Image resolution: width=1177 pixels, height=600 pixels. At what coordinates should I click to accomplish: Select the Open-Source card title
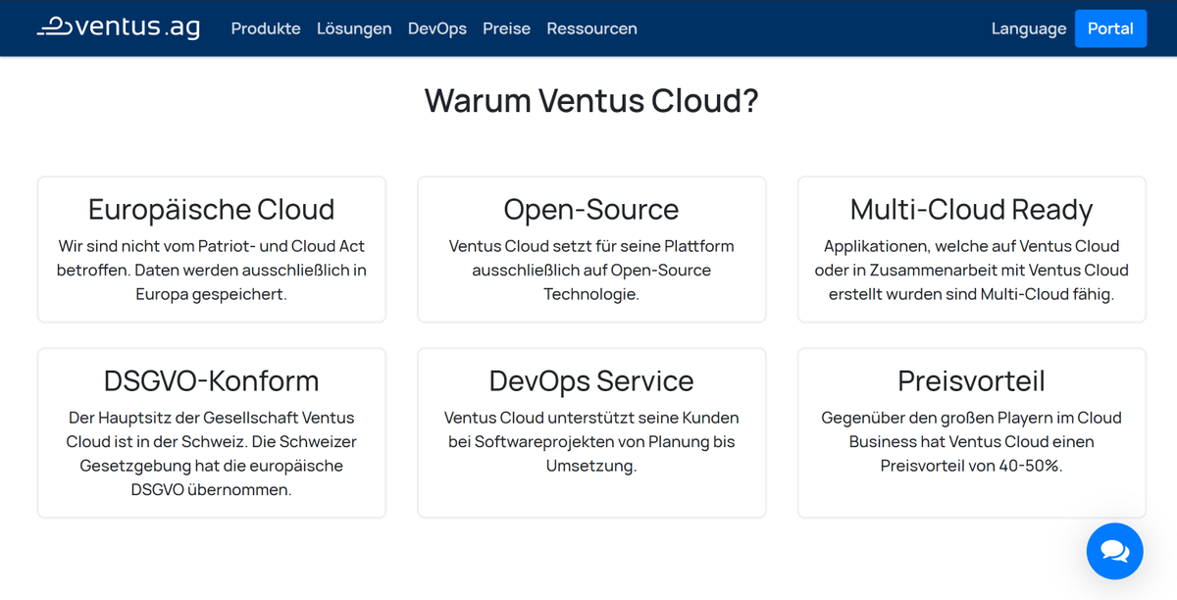[591, 209]
